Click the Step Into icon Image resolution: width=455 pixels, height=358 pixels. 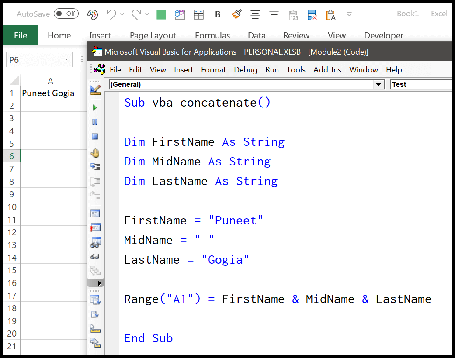(x=95, y=166)
